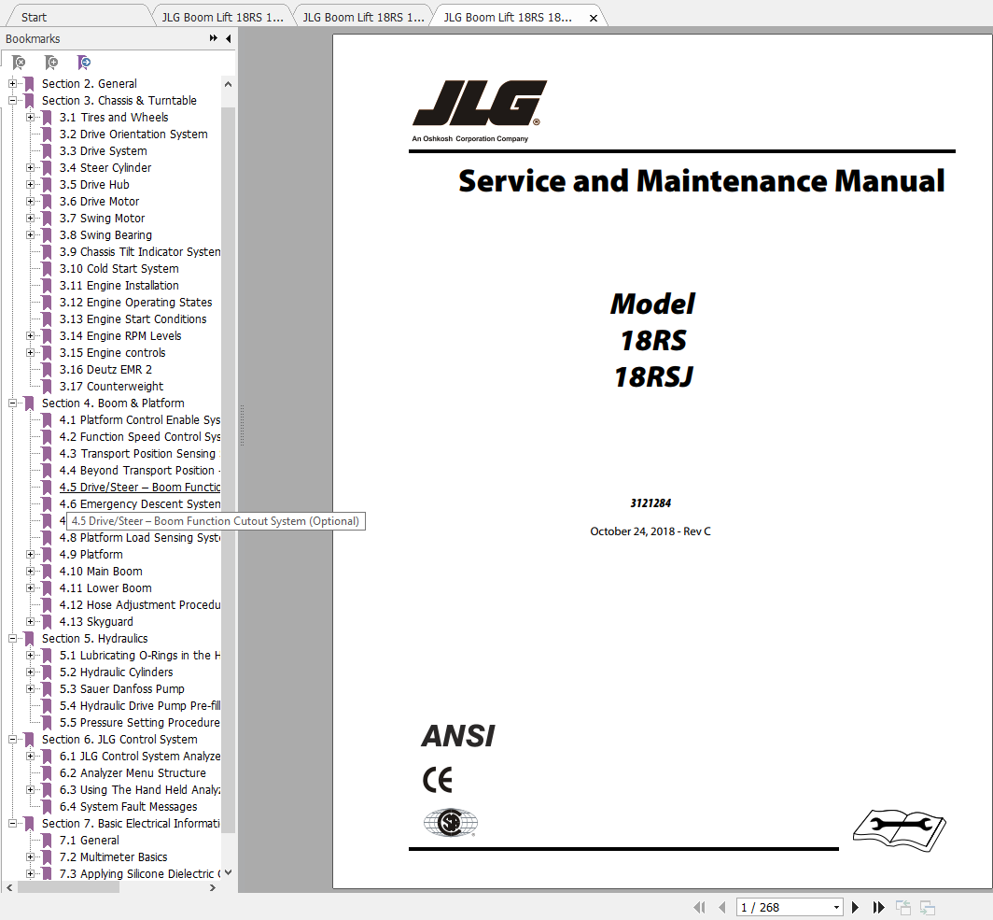Open 4.12 Hose Adjustment Procedure bookmark
Image resolution: width=993 pixels, height=920 pixels.
[x=140, y=604]
